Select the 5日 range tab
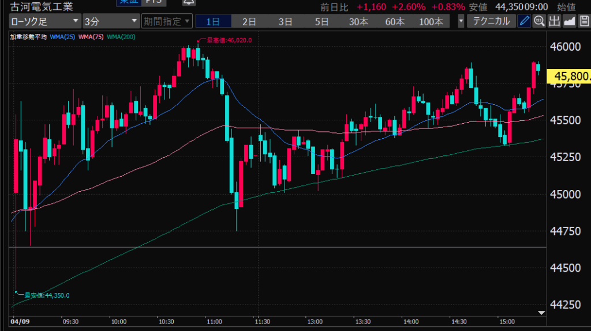Image resolution: width=591 pixels, height=331 pixels. pyautogui.click(x=321, y=22)
